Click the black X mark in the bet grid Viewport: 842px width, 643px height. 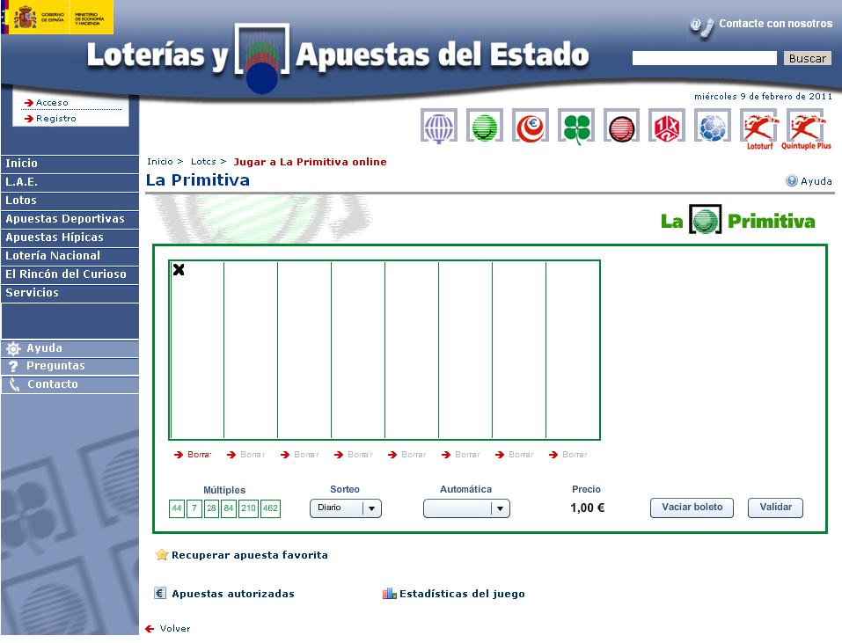tap(179, 269)
